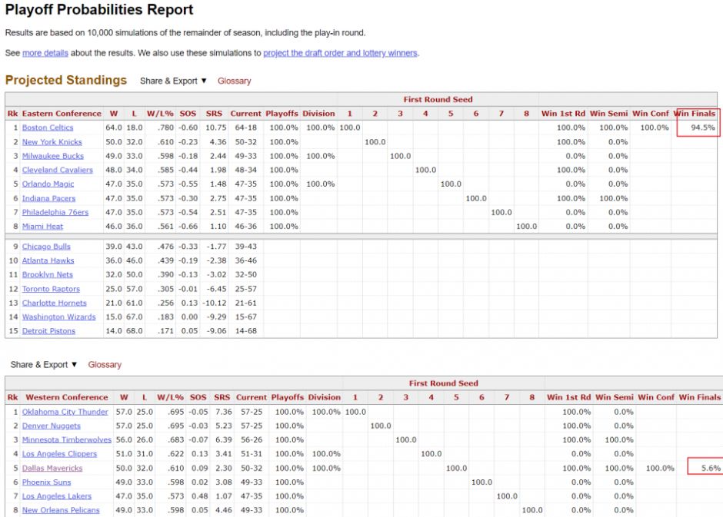Sort Eastern table by Win Semi header

click(x=608, y=114)
